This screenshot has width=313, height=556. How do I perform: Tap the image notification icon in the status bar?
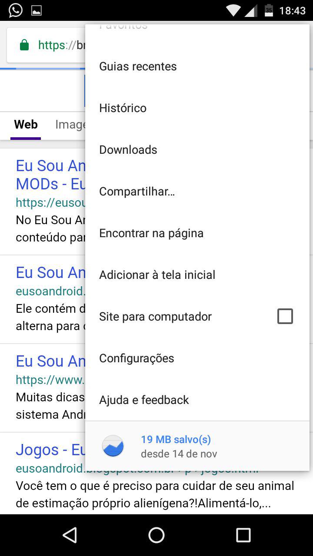pos(37,10)
